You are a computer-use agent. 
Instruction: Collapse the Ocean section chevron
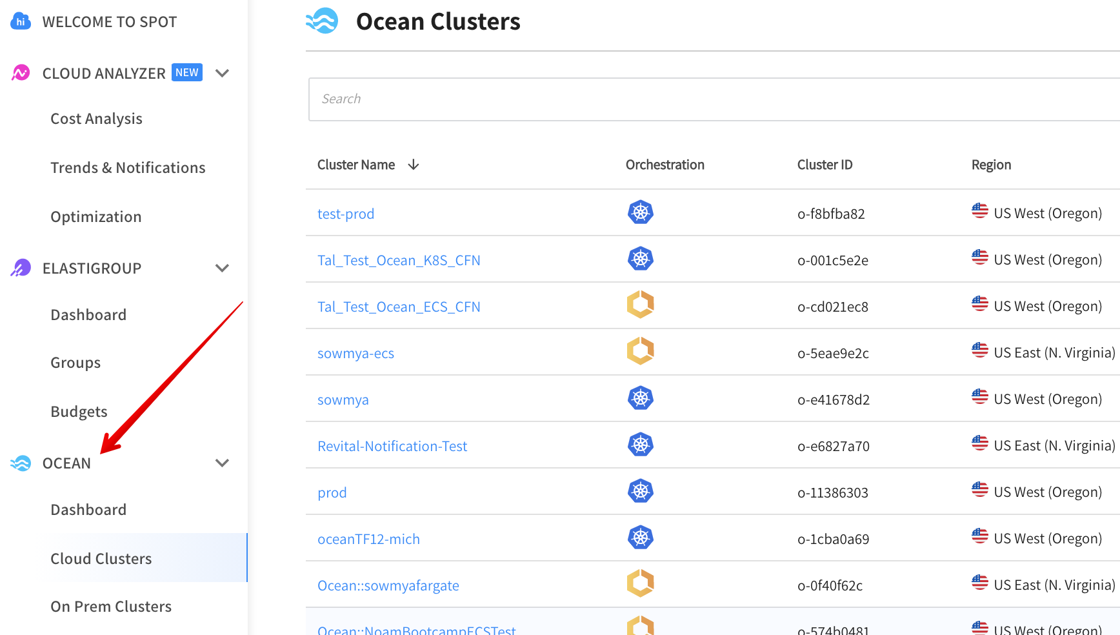[x=222, y=463]
